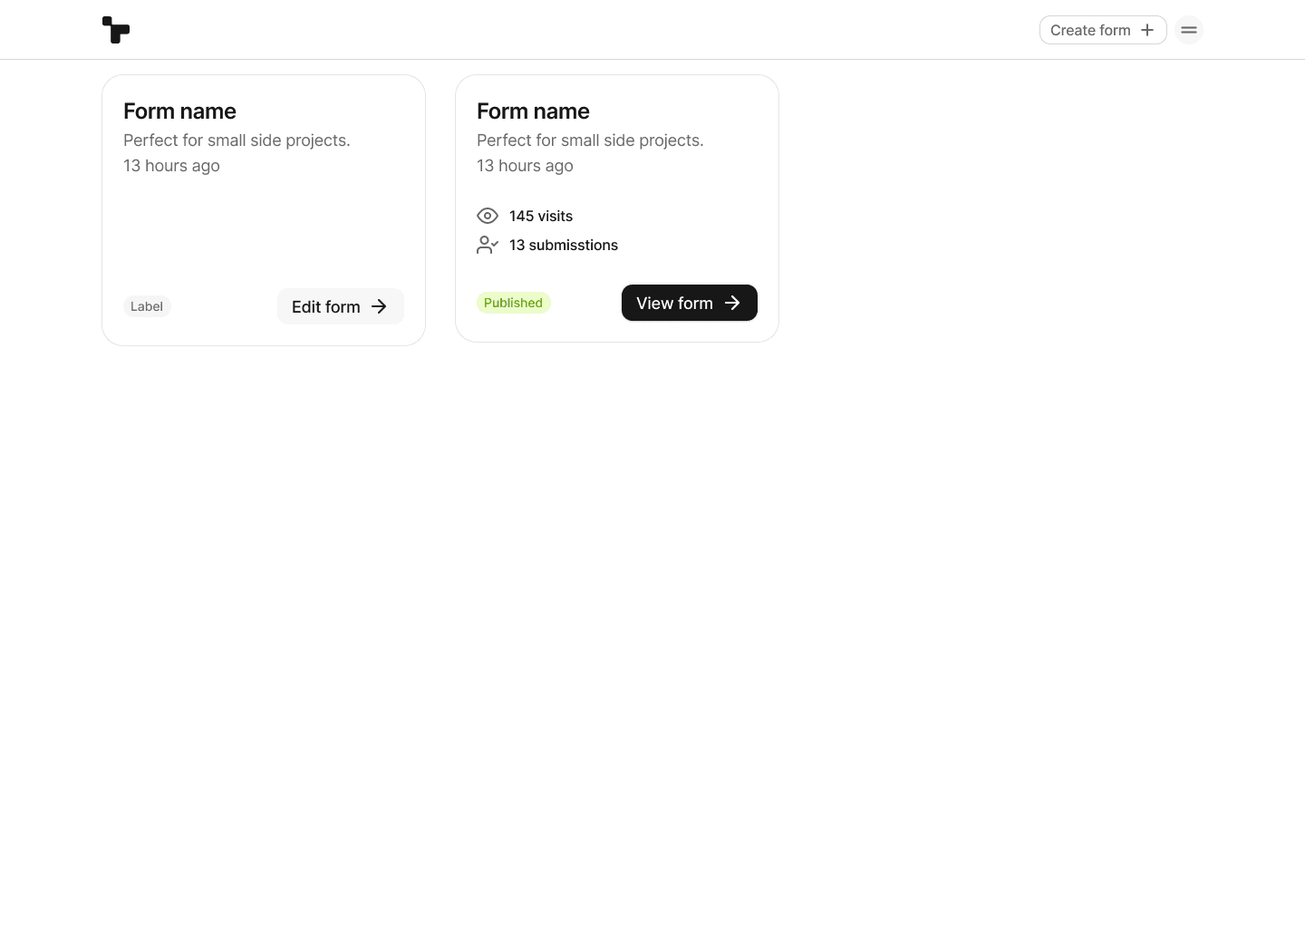Click the eye icon beside 145 visits
Viewport: 1305px width, 928px height.
tap(488, 216)
